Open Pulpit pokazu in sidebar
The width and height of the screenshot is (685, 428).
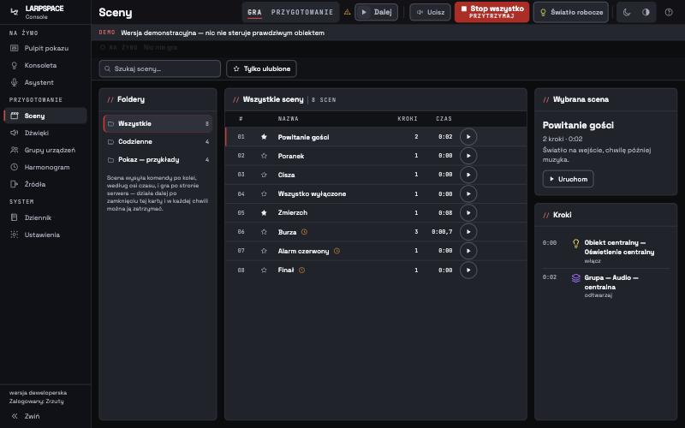45,48
